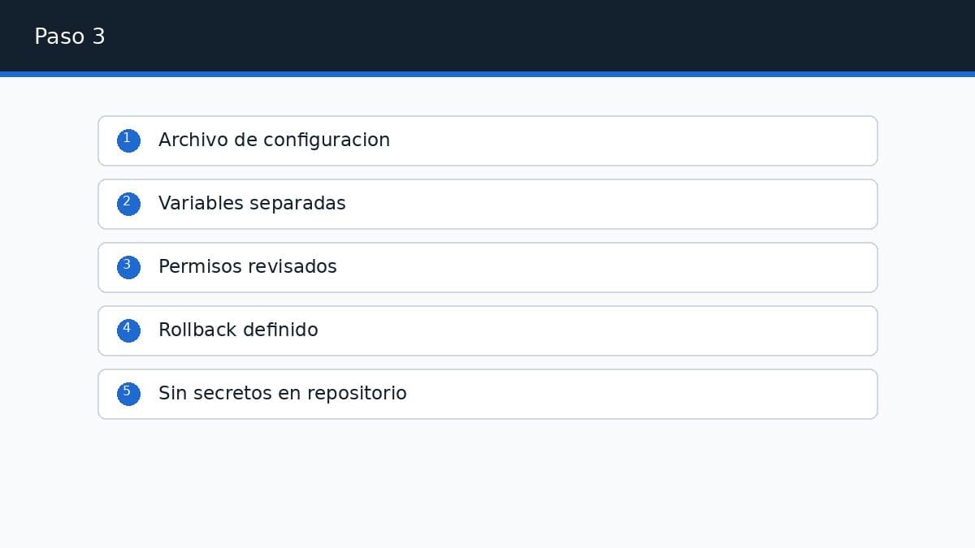975x548 pixels.
Task: Choose the Variables separadas list card
Action: point(487,204)
